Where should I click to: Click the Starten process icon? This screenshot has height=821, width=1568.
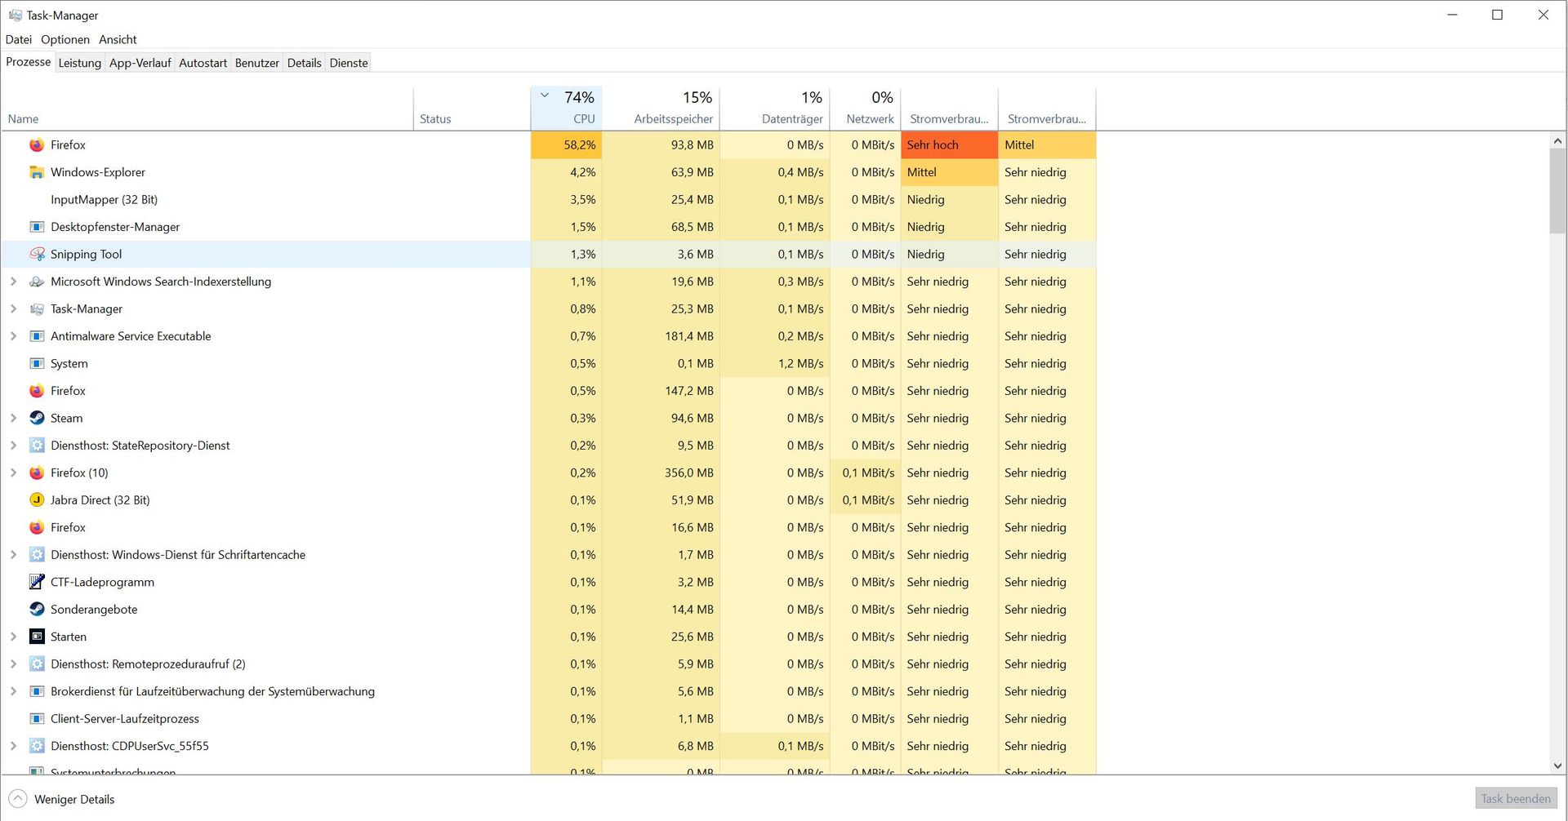(37, 637)
